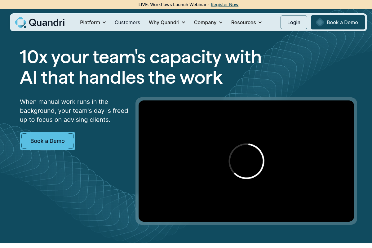Viewport: 372px width, 248px height.
Task: Click the Login button
Action: 294,22
